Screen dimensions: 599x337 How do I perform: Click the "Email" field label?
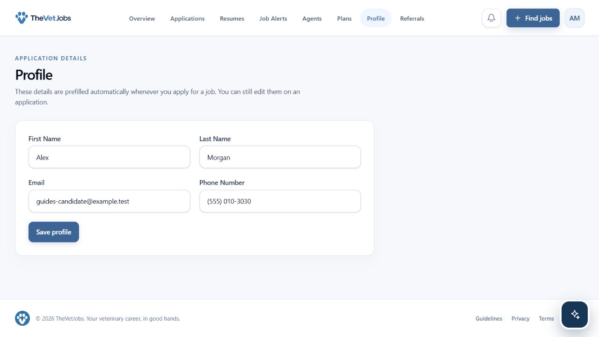pos(37,183)
